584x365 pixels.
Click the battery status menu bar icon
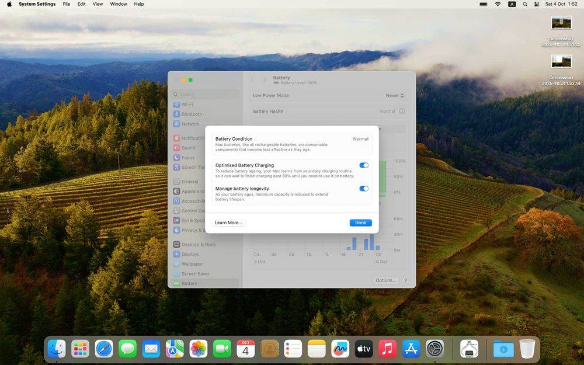point(484,4)
